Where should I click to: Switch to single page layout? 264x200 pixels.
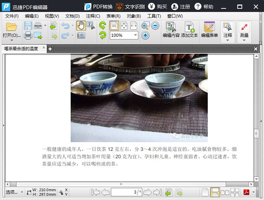205,192
